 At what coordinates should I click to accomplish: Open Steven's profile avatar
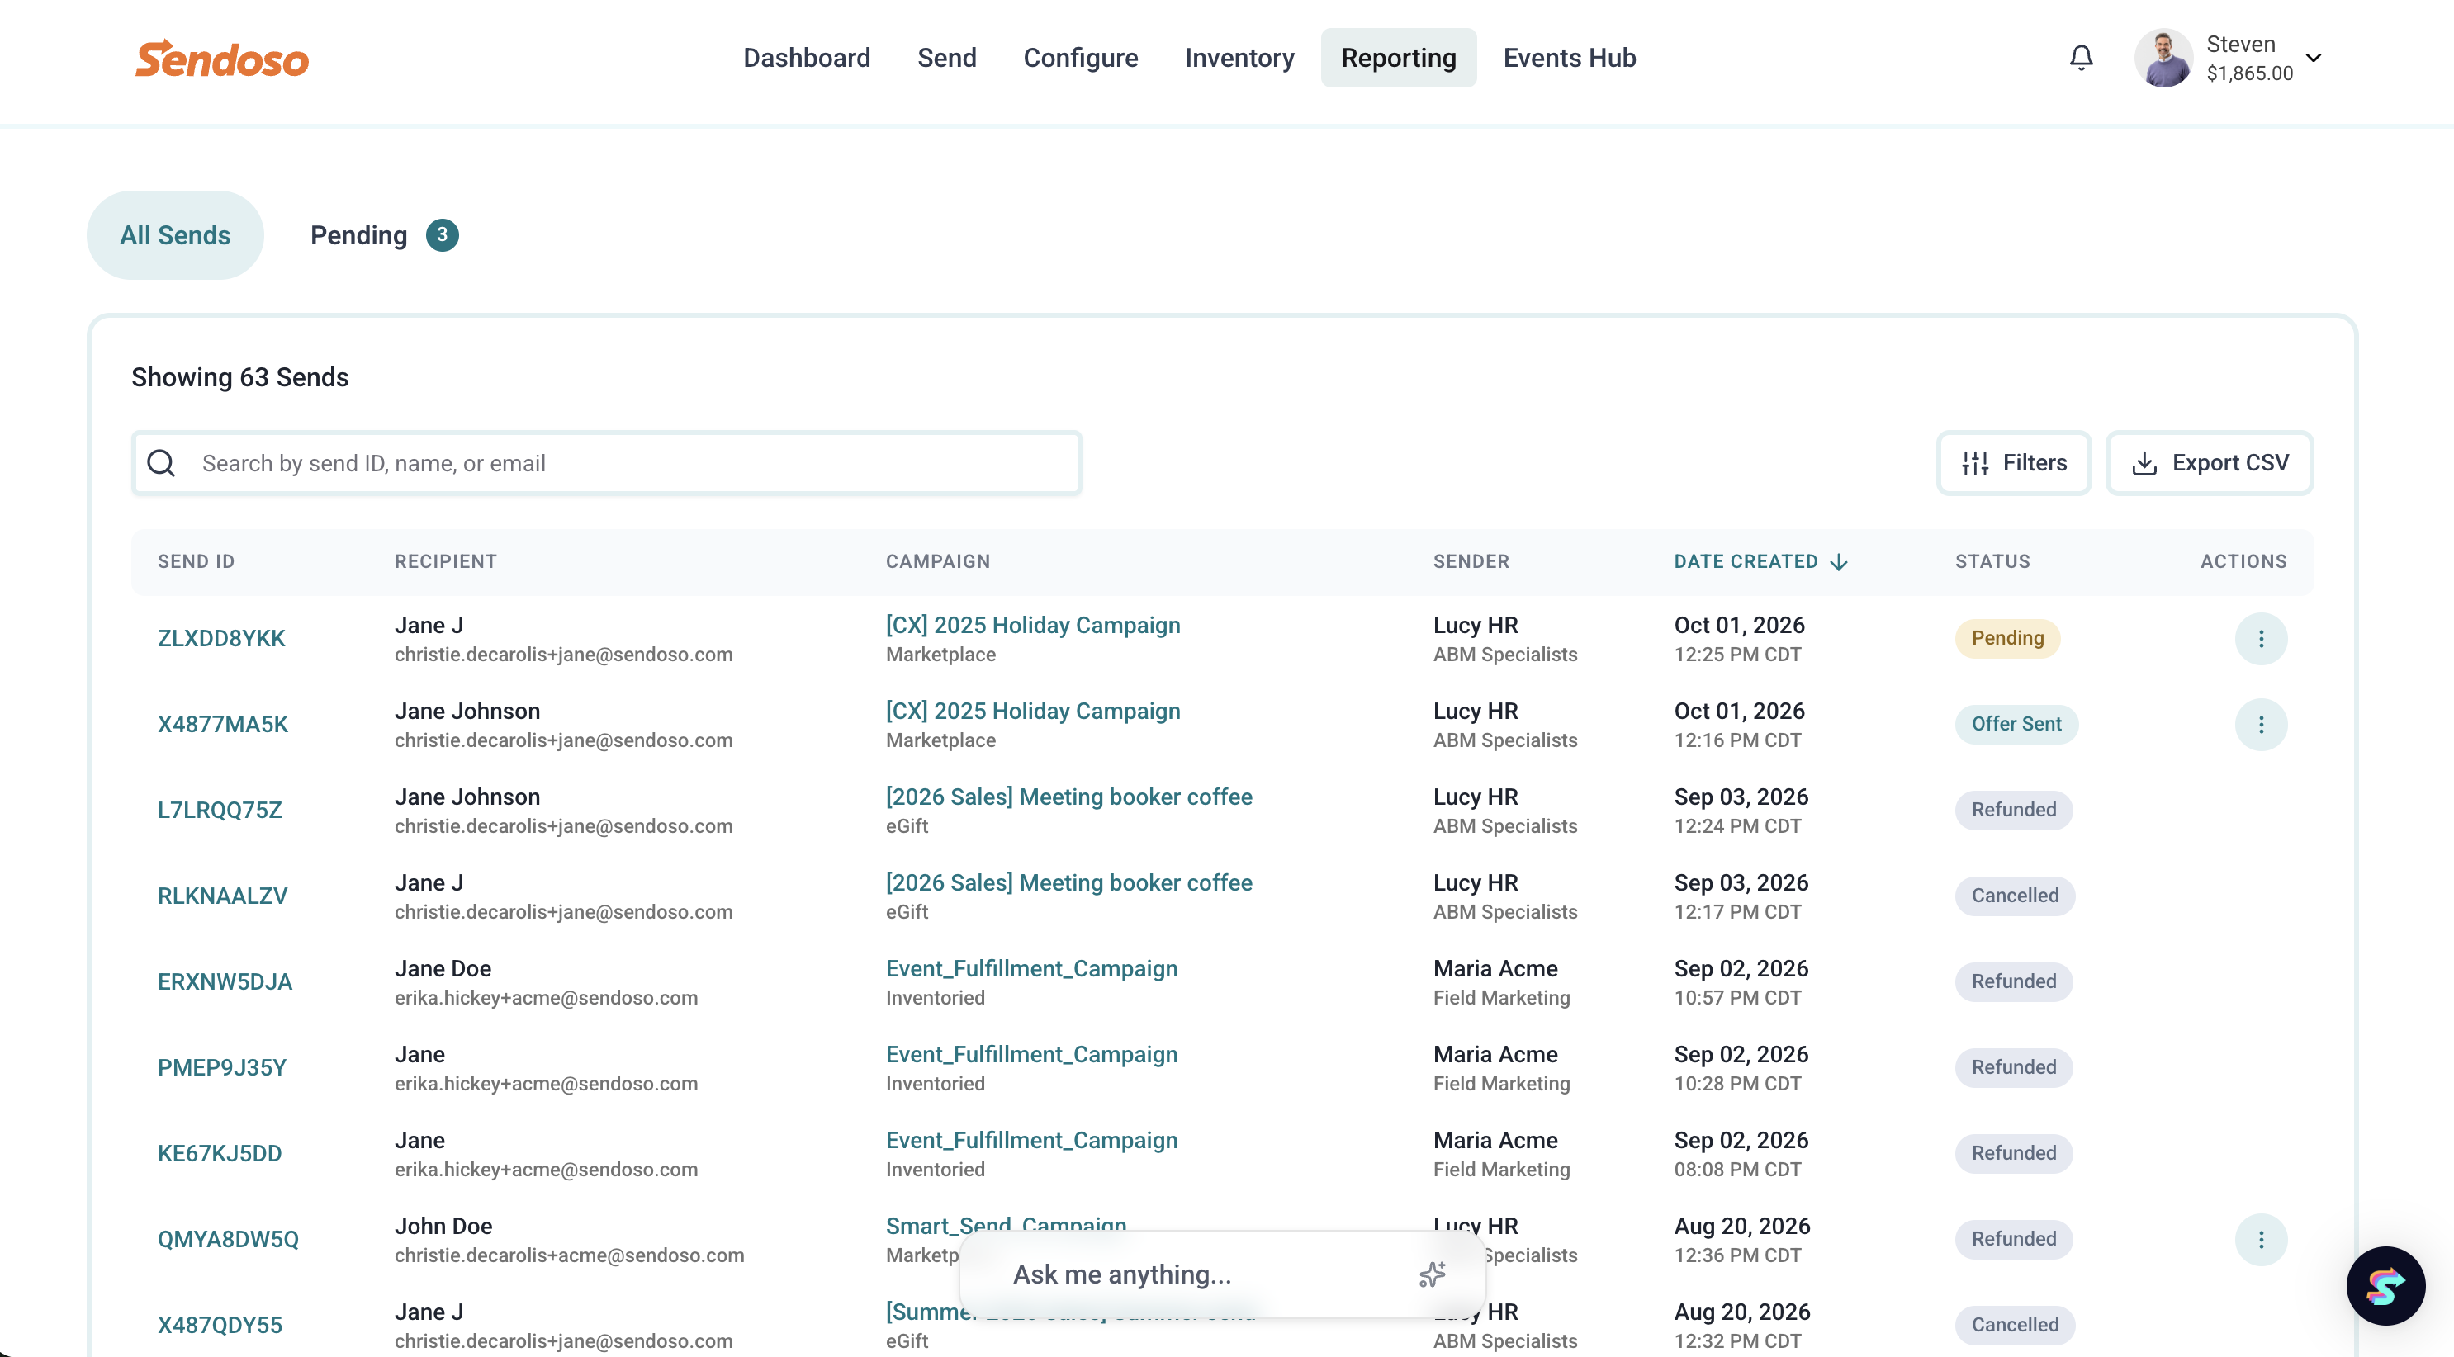tap(2163, 58)
